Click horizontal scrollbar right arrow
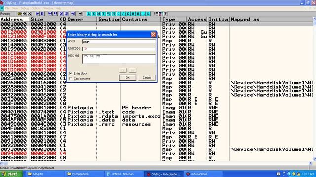Viewport: 316px width, 177px height. click(x=311, y=163)
